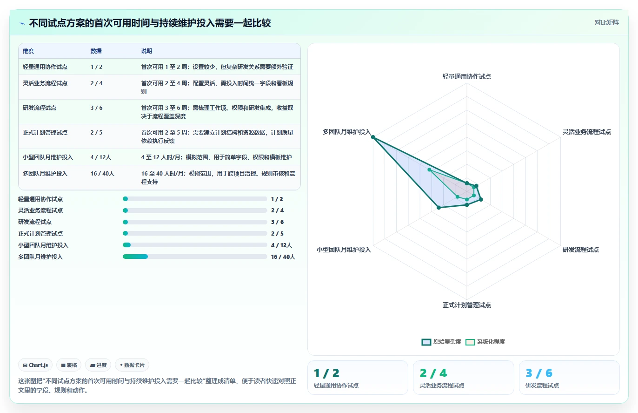Image resolution: width=638 pixels, height=413 pixels.
Task: Toggle the 系统化程度 legend swatch
Action: coord(470,342)
